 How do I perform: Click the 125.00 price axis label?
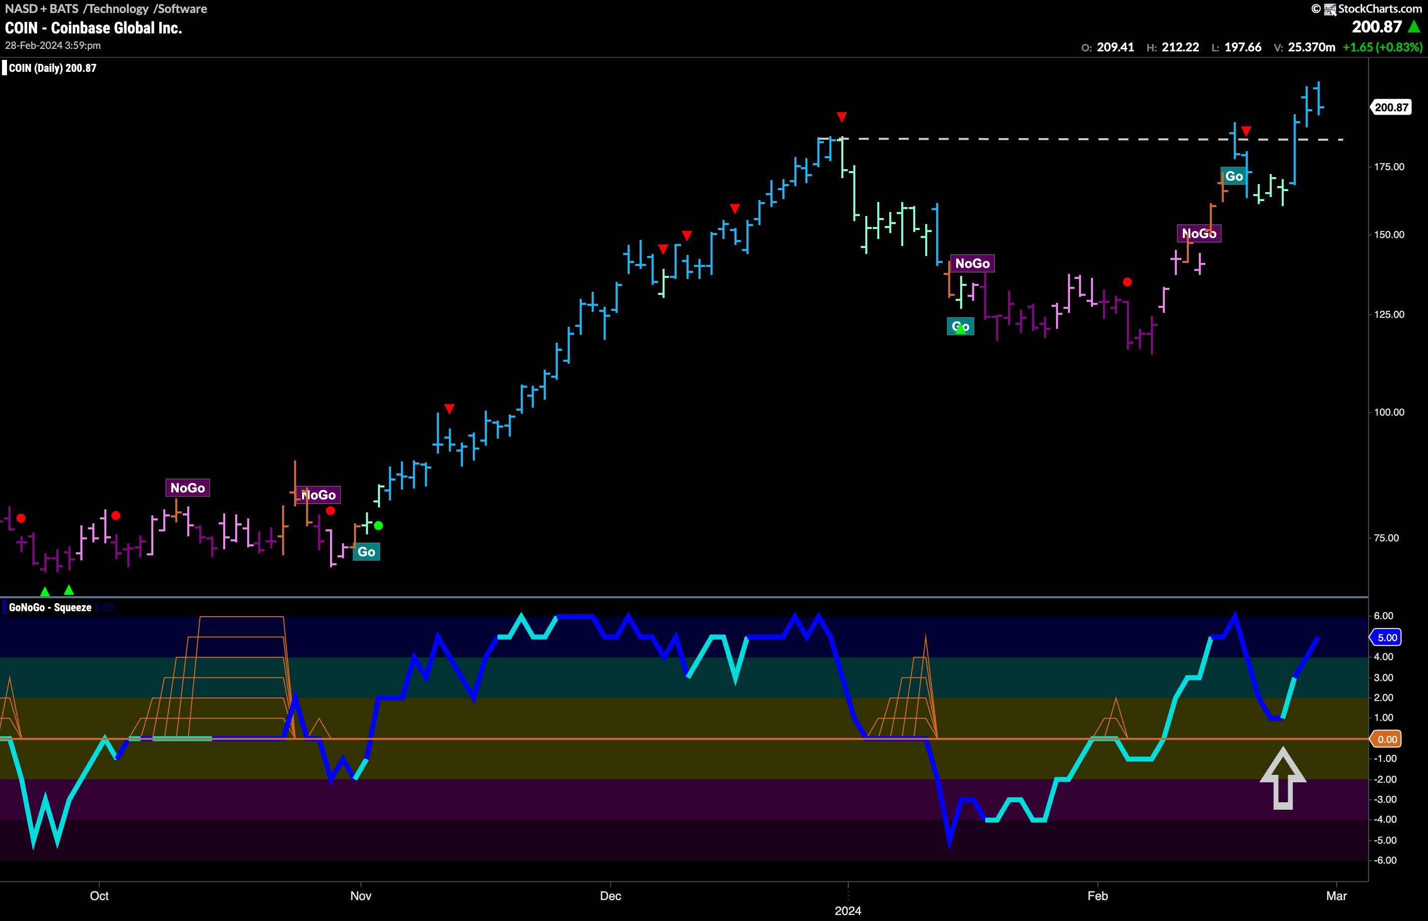1389,315
